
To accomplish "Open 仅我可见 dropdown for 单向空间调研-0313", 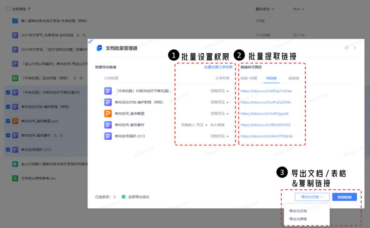I will (220, 136).
